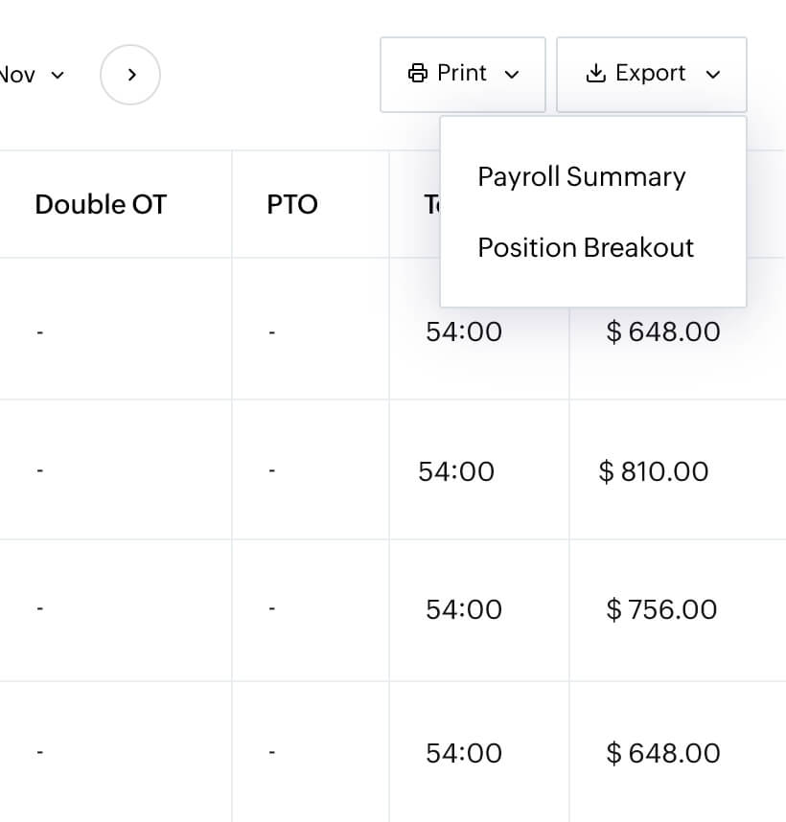Click the forward navigation circle button
The image size is (786, 822).
(x=130, y=74)
